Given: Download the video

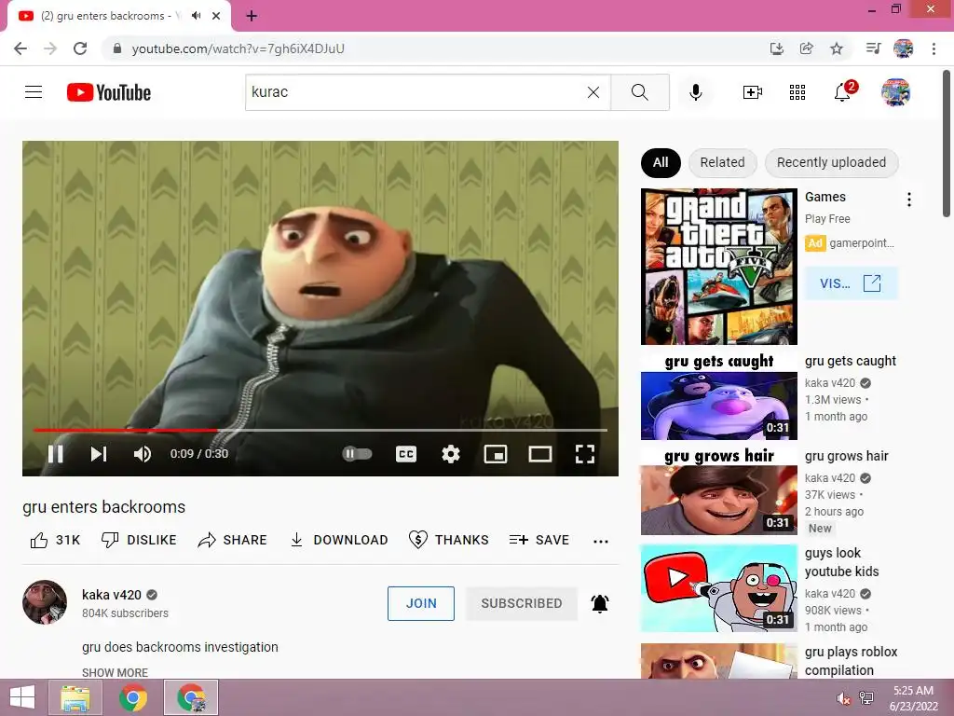Looking at the screenshot, I should pyautogui.click(x=339, y=540).
